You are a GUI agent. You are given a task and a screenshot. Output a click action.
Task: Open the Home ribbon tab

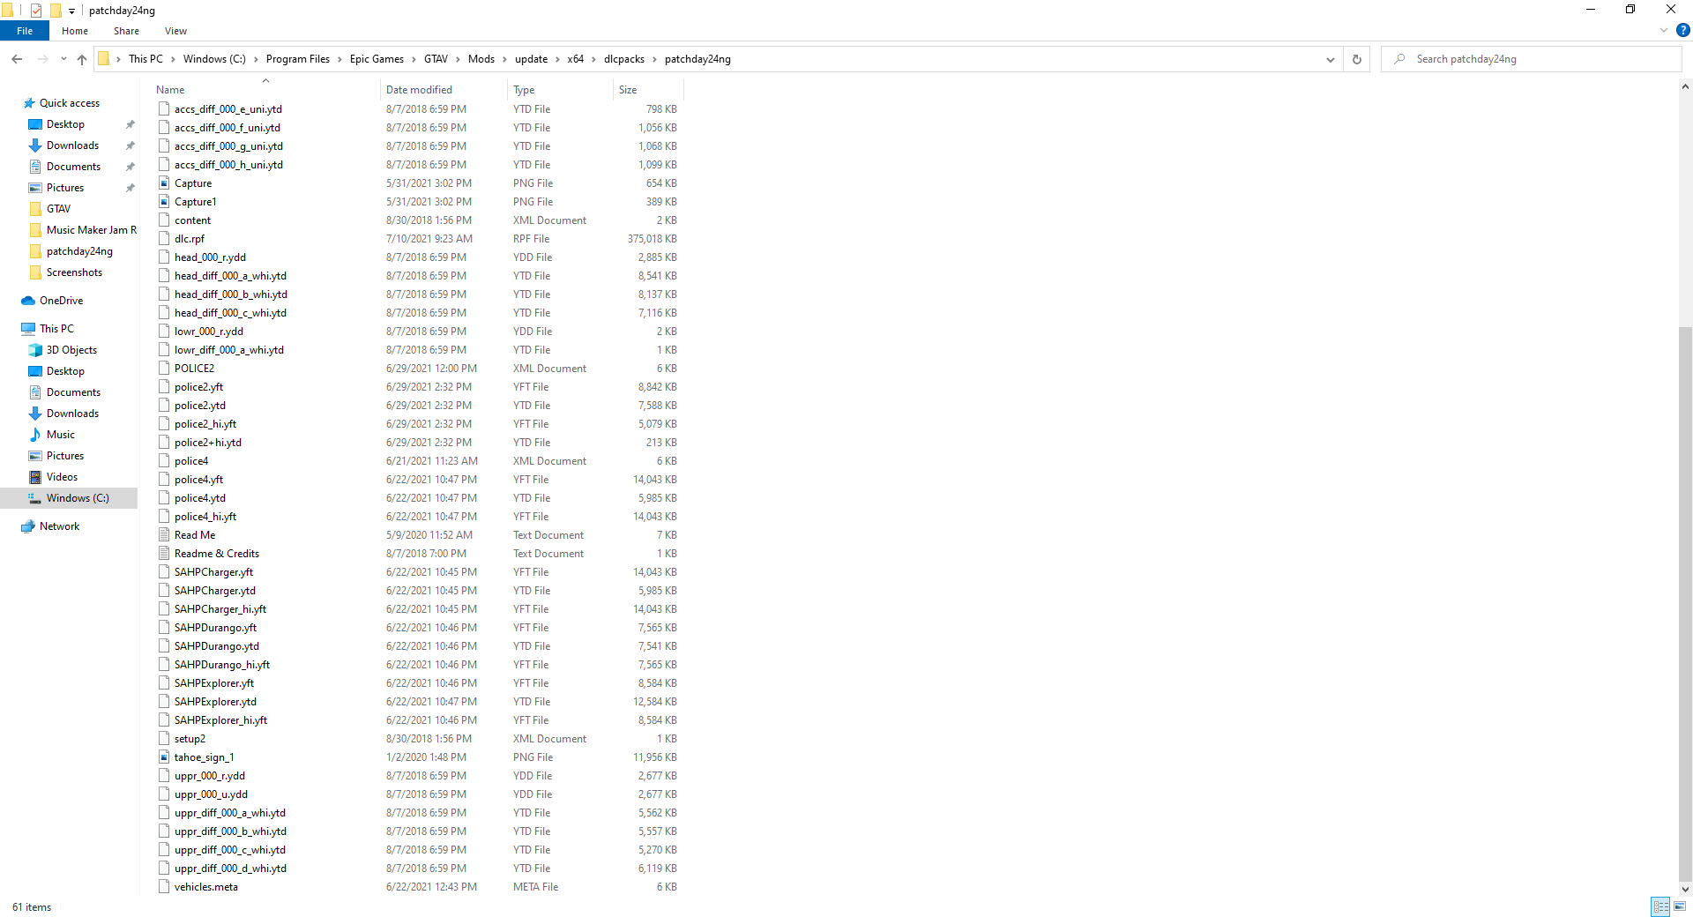pyautogui.click(x=75, y=31)
